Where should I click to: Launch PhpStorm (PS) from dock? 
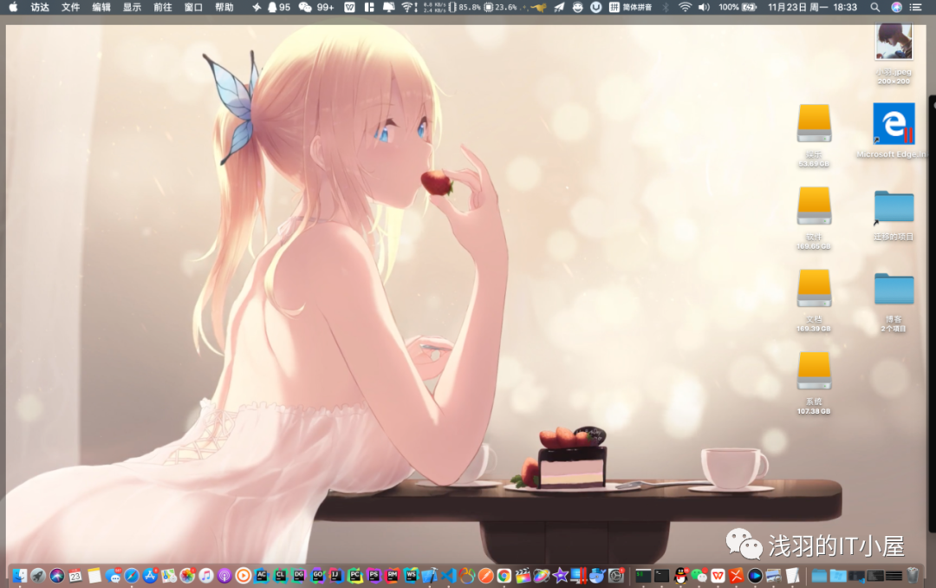(374, 576)
